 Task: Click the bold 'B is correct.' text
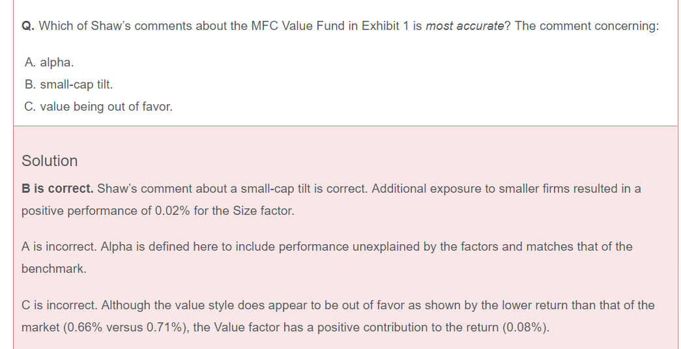(57, 189)
